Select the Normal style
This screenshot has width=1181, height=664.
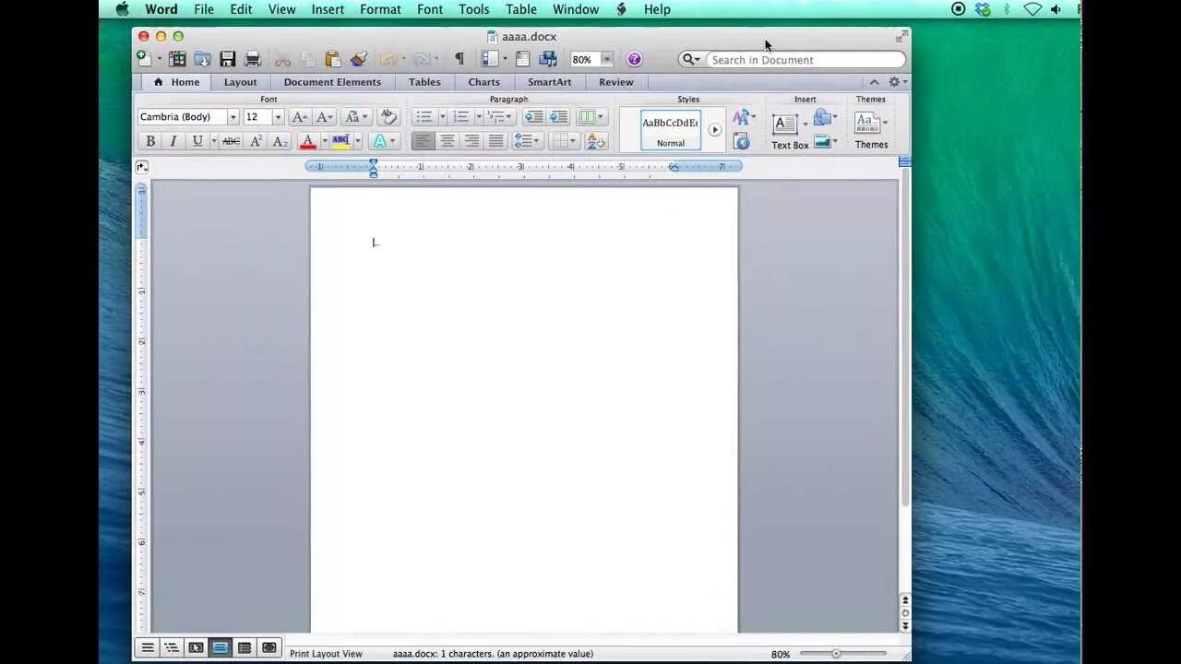[x=671, y=130]
